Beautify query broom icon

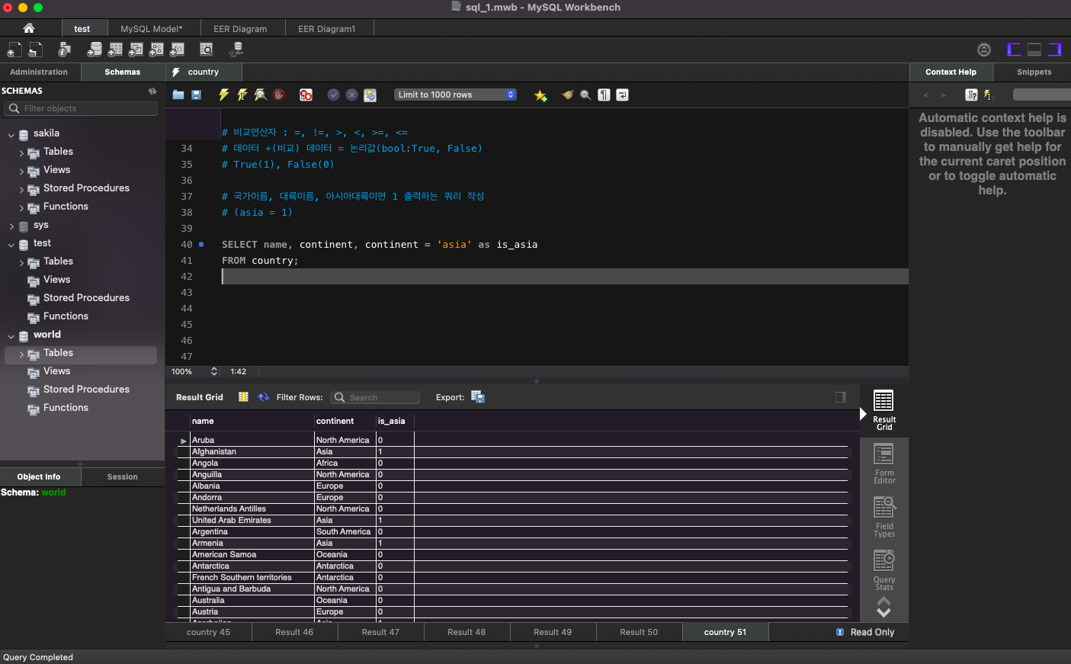point(567,95)
